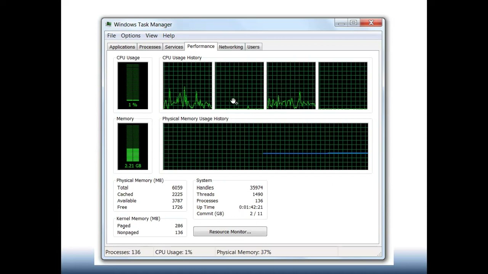Click the Handles value 35974
488x274 pixels.
257,188
